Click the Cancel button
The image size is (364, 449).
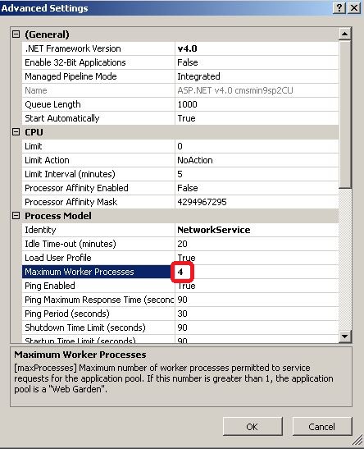pyautogui.click(x=322, y=427)
